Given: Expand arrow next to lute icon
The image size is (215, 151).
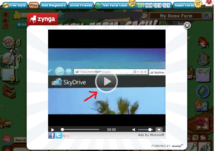Looking at the screenshot, I should 18,59.
